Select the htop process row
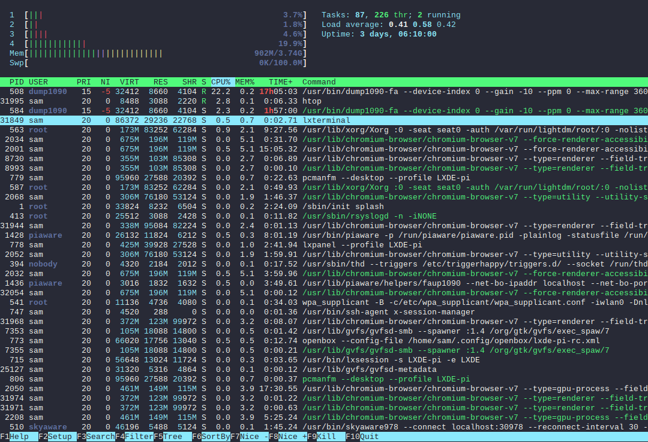 180,101
